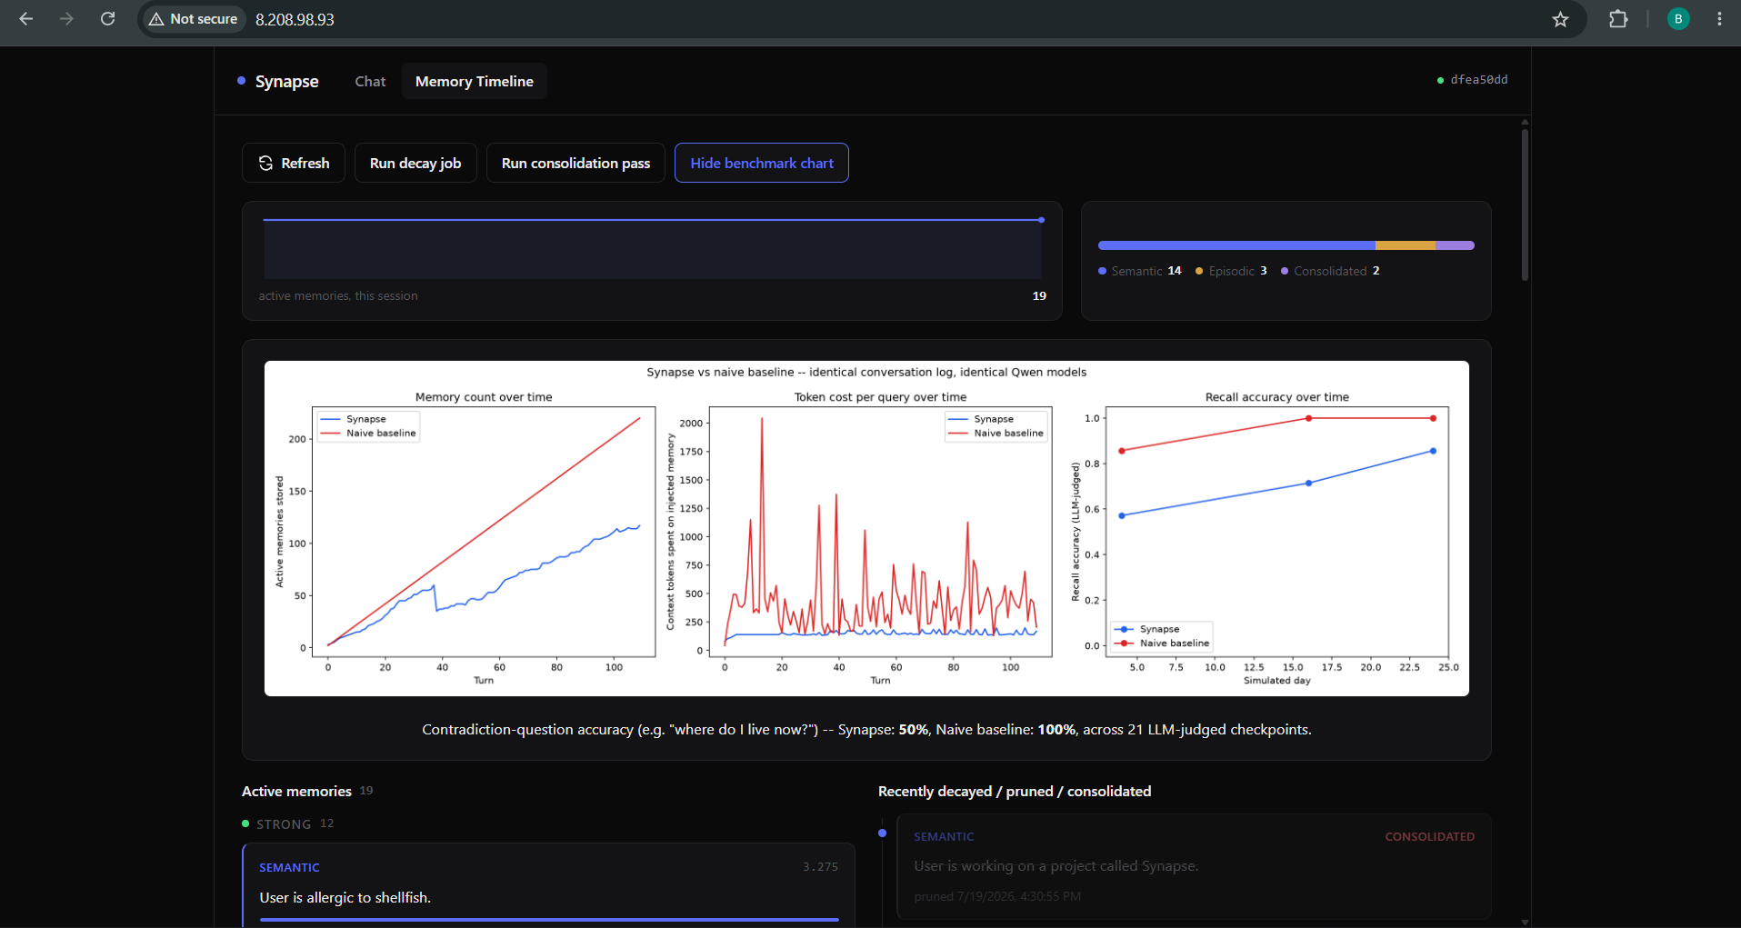Hide the benchmark chart

click(x=762, y=163)
